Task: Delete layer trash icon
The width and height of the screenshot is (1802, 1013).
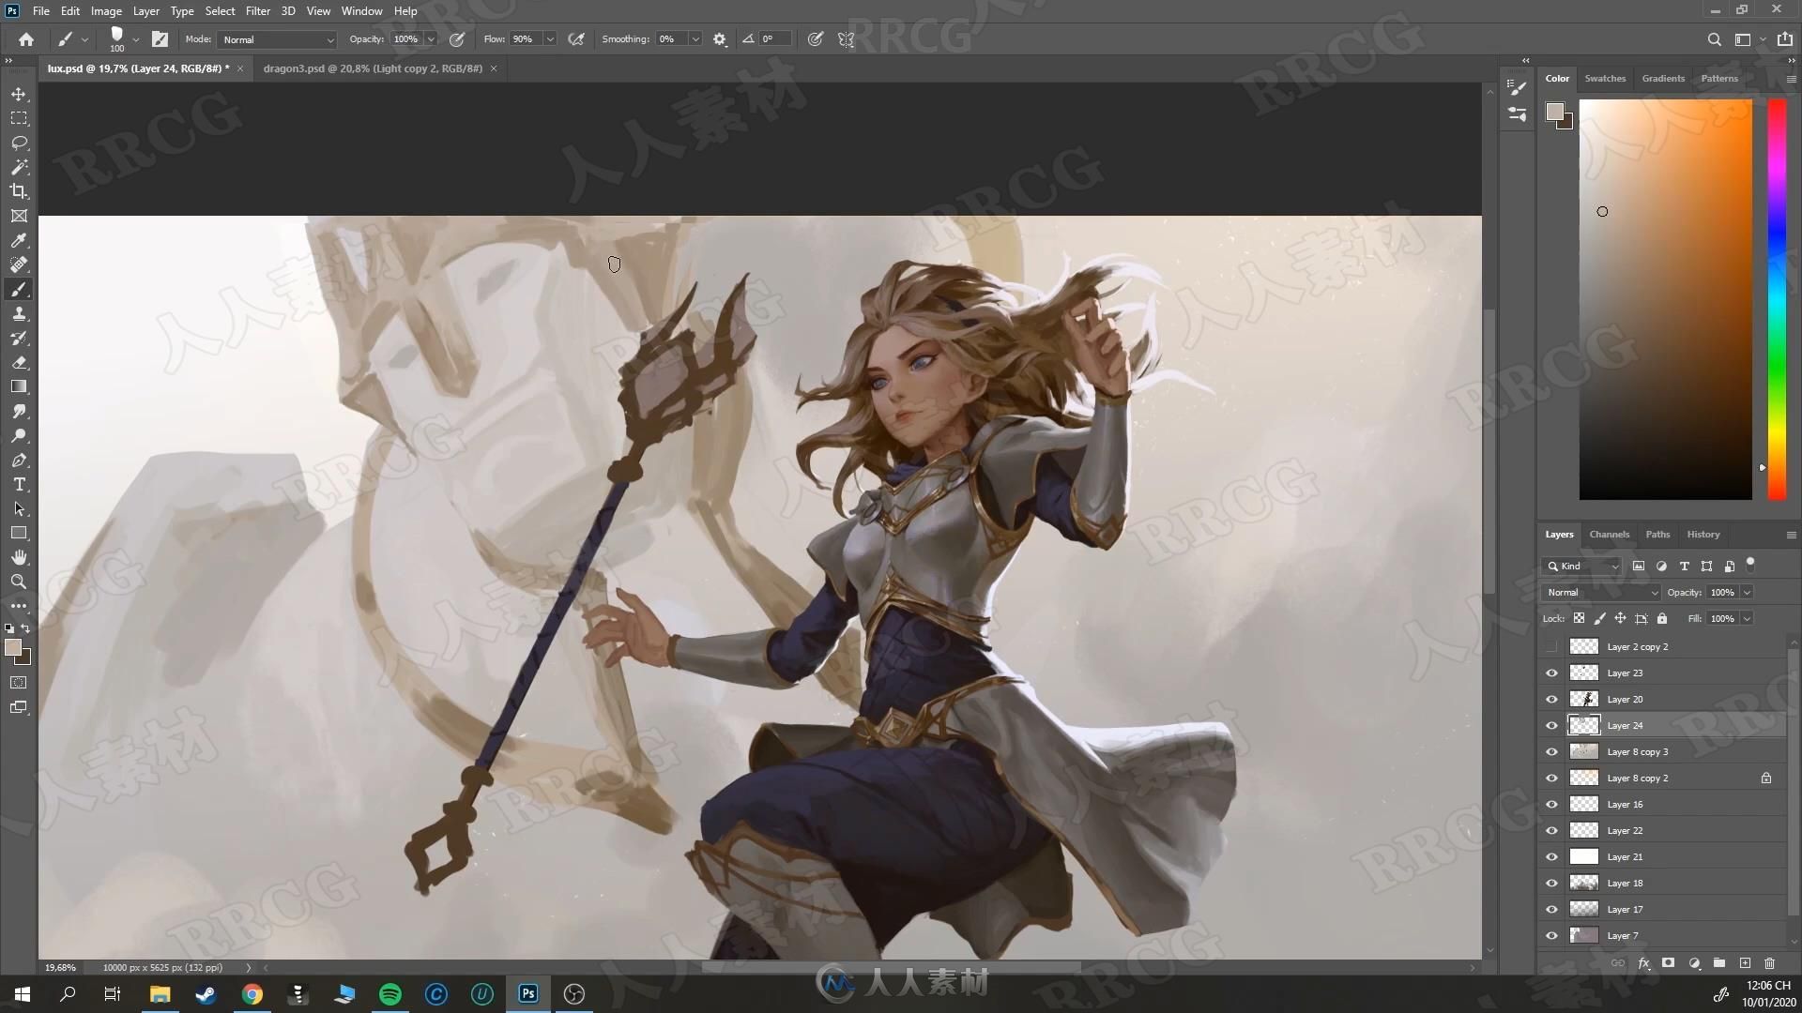Action: (x=1769, y=963)
